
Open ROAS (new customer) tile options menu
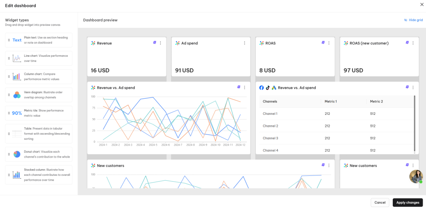413,43
